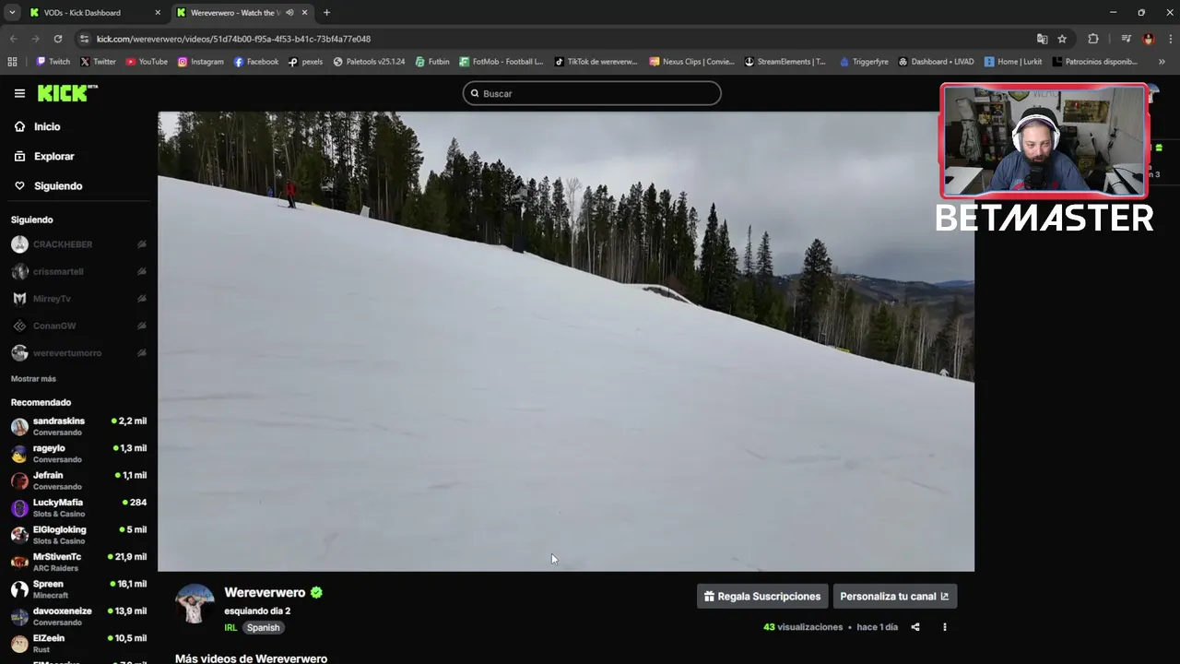This screenshot has width=1180, height=664.
Task: Open ConanGW followed channel
Action: [54, 326]
